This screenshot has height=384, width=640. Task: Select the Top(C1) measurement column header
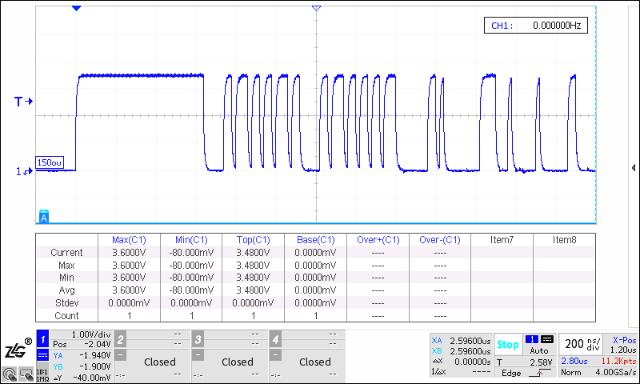252,239
